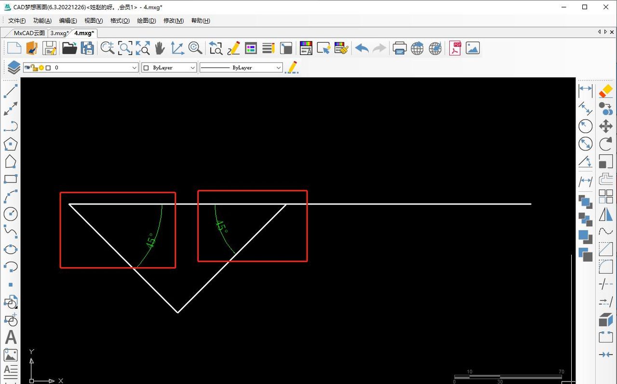The height and width of the screenshot is (384, 617).
Task: Switch to the MxCAD云图 tab
Action: click(x=29, y=33)
